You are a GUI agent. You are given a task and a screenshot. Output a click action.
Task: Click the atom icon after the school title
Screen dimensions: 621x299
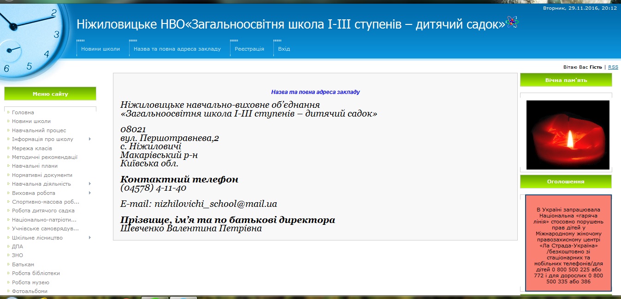(512, 22)
